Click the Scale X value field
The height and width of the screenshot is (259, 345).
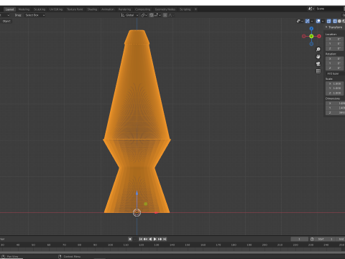click(x=335, y=83)
